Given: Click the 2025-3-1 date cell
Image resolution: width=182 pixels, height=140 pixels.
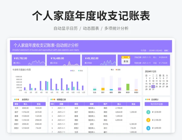Looking at the screenshot, I should click(61, 116).
